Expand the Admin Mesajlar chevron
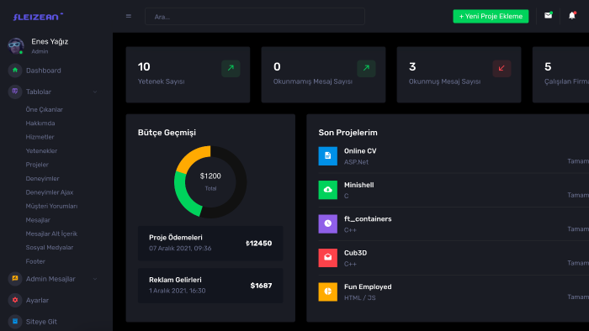 pyautogui.click(x=95, y=279)
